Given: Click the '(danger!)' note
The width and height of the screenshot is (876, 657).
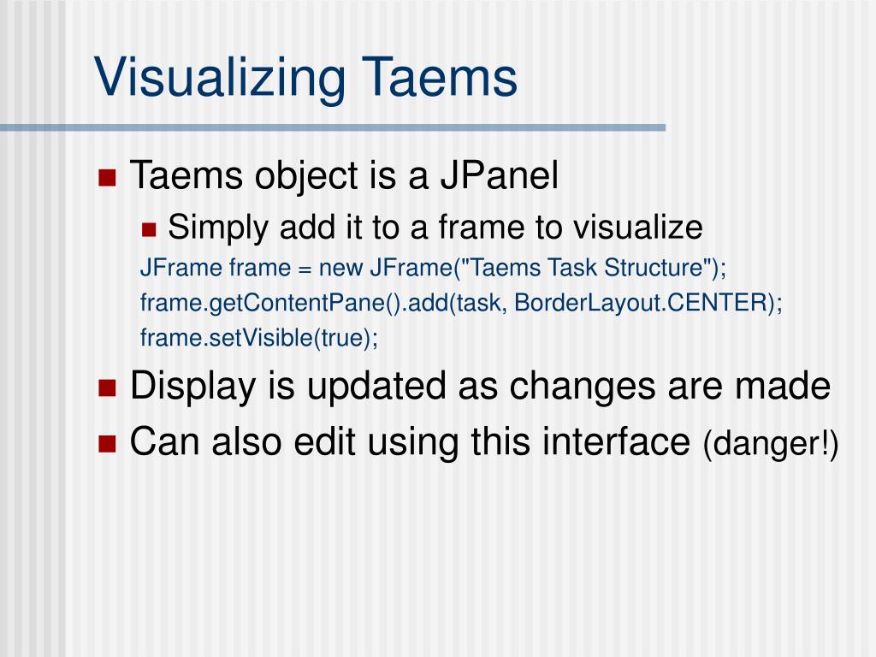Looking at the screenshot, I should pos(771,445).
